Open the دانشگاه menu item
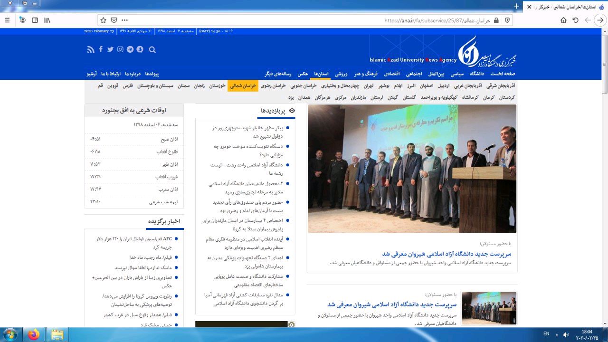This screenshot has height=342, width=608. pyautogui.click(x=477, y=74)
